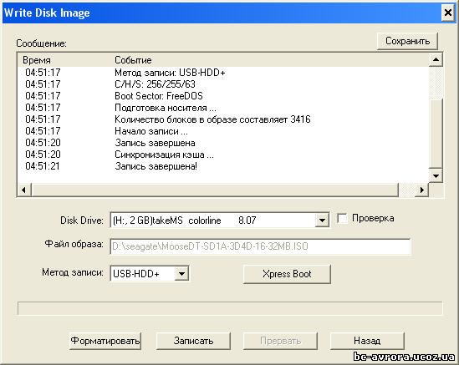Go back with the Назад button
Viewport: 459px width, 365px height.
[x=367, y=341]
